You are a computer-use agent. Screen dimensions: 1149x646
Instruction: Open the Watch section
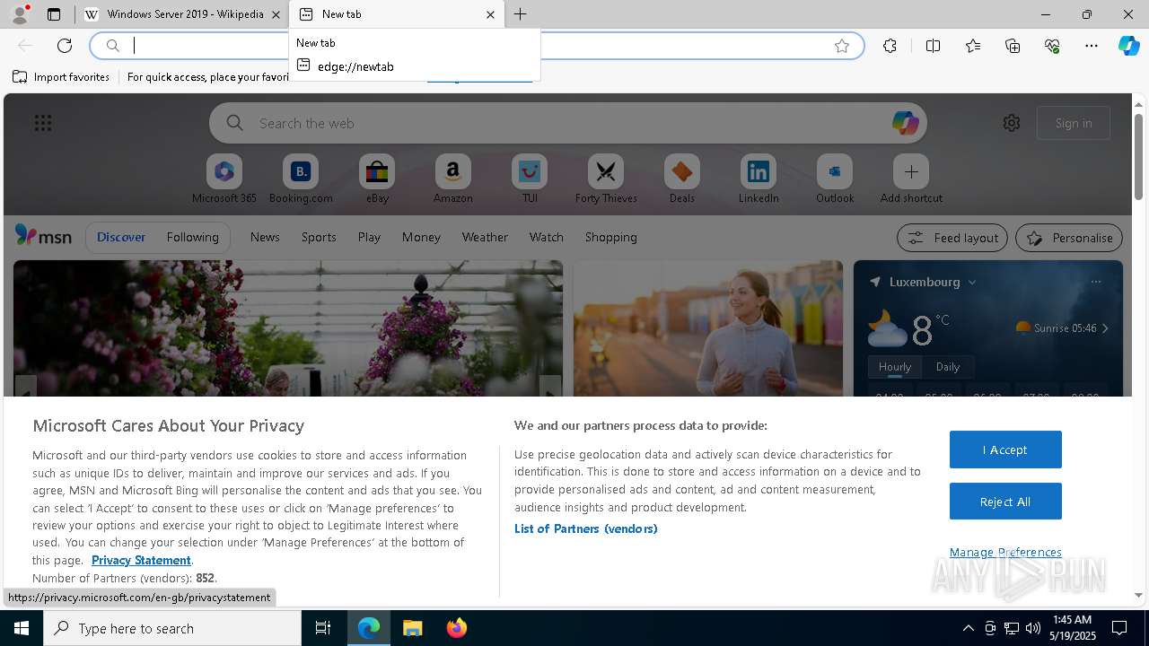pos(547,237)
